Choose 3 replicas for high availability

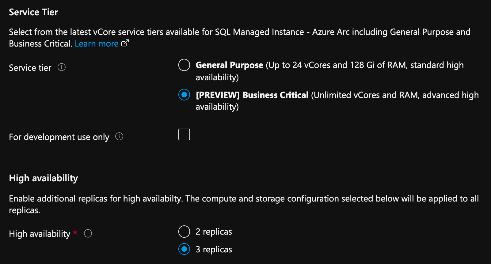coord(184,249)
